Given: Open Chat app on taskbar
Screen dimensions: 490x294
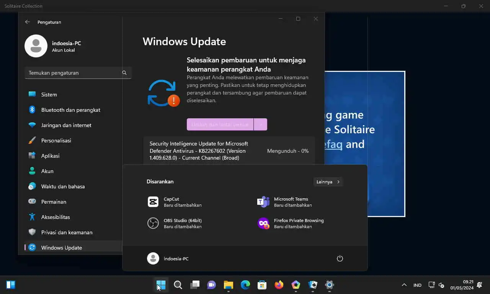Looking at the screenshot, I should tap(212, 285).
